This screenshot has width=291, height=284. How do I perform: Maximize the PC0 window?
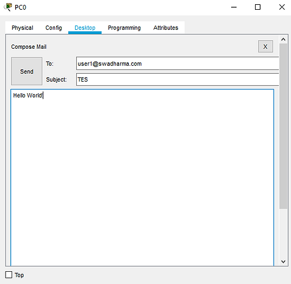257,7
